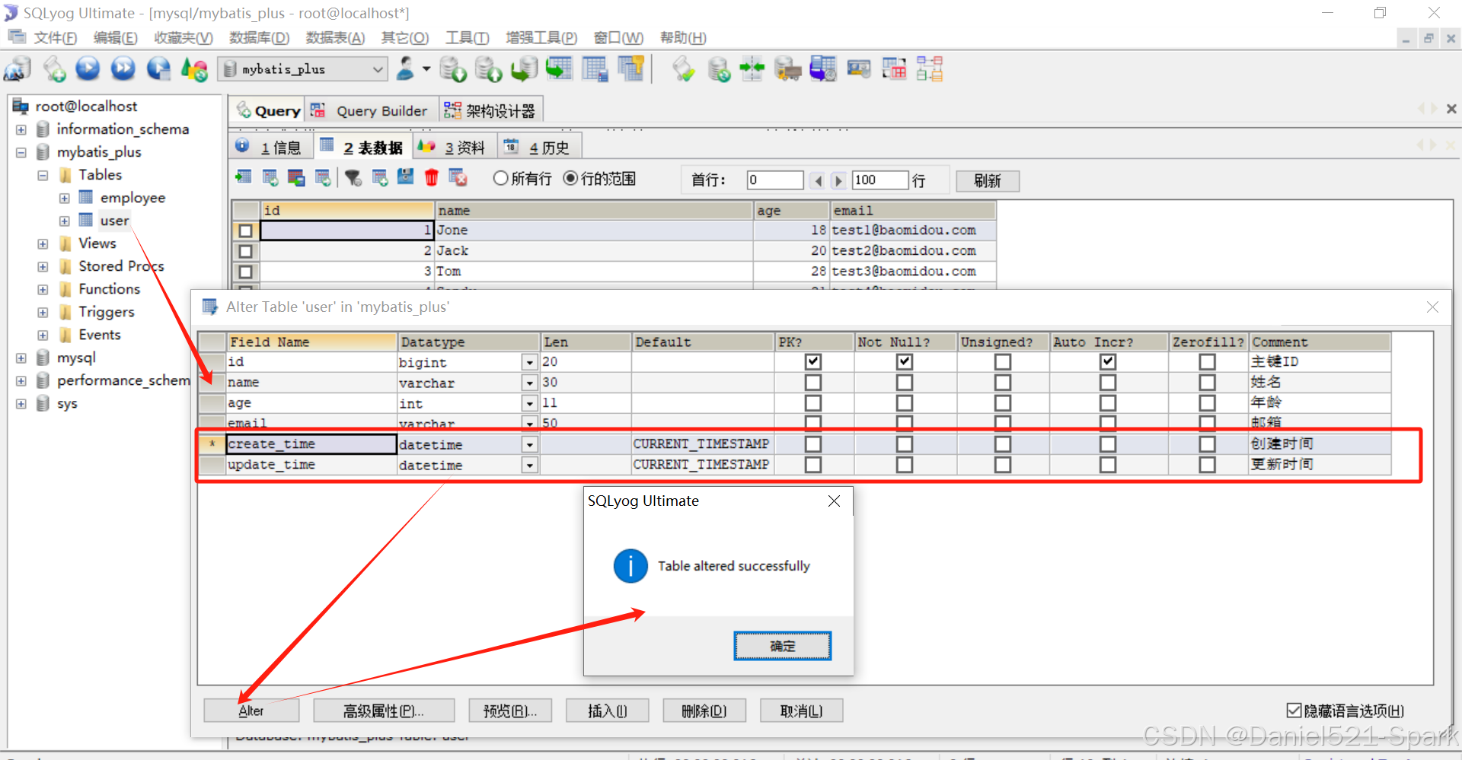Screen dimensions: 1462x760
Task: Toggle Not Null checkbox for id field
Action: [x=905, y=362]
